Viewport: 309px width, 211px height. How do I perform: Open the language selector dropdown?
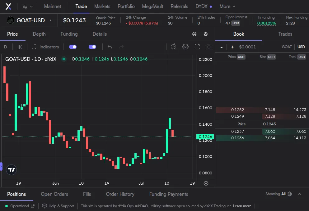click(x=27, y=7)
